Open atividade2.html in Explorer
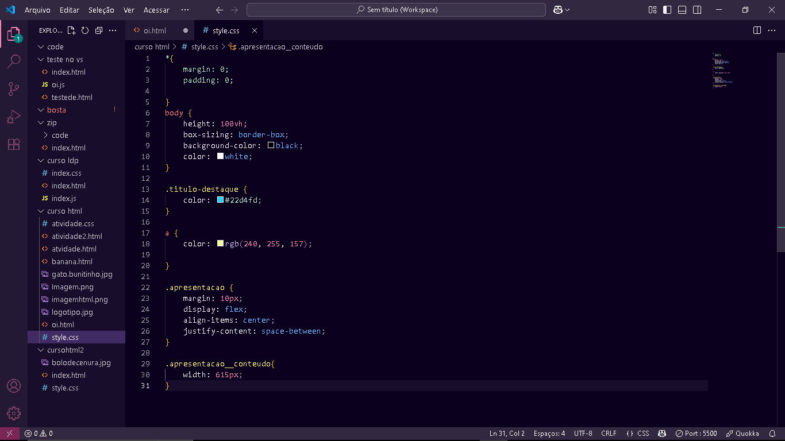The image size is (785, 441). 76,236
